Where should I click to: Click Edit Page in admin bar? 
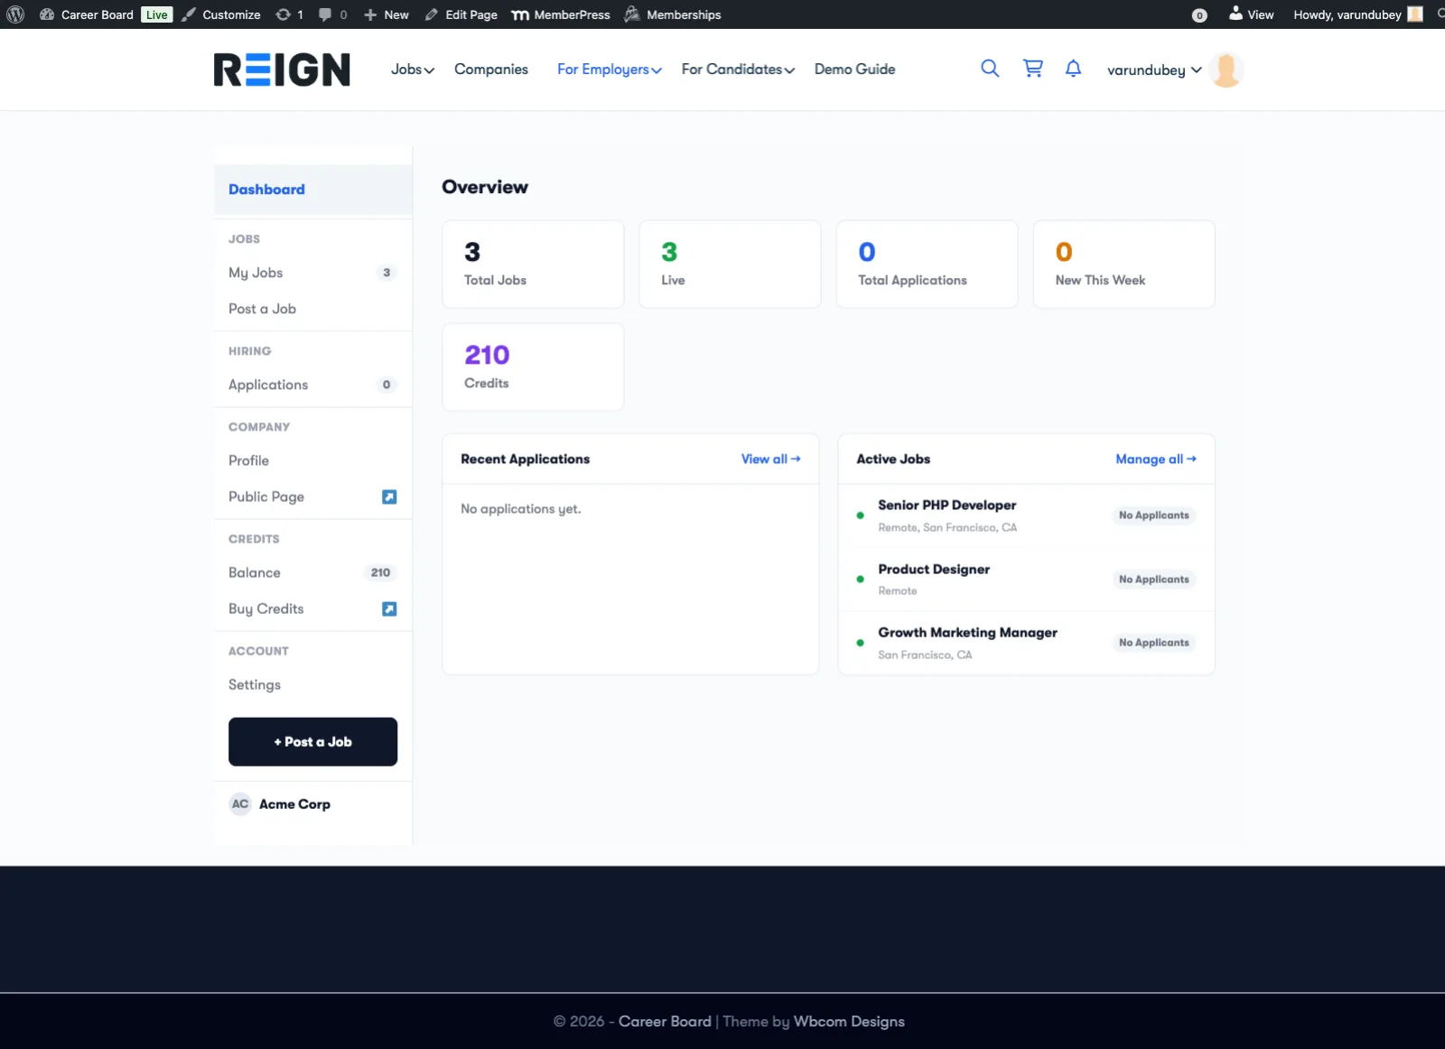461,14
